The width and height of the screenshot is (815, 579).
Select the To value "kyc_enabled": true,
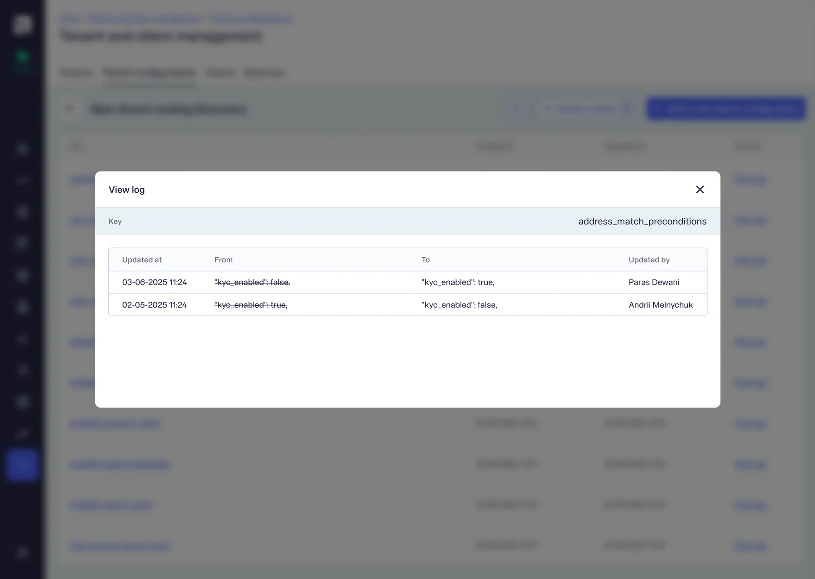[458, 282]
